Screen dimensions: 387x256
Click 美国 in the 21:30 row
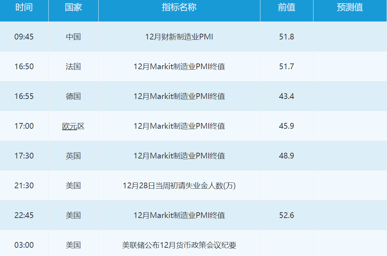(73, 185)
